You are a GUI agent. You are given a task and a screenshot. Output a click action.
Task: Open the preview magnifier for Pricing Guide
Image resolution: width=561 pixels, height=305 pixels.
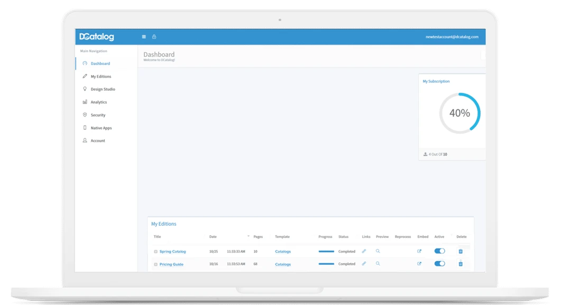point(378,264)
